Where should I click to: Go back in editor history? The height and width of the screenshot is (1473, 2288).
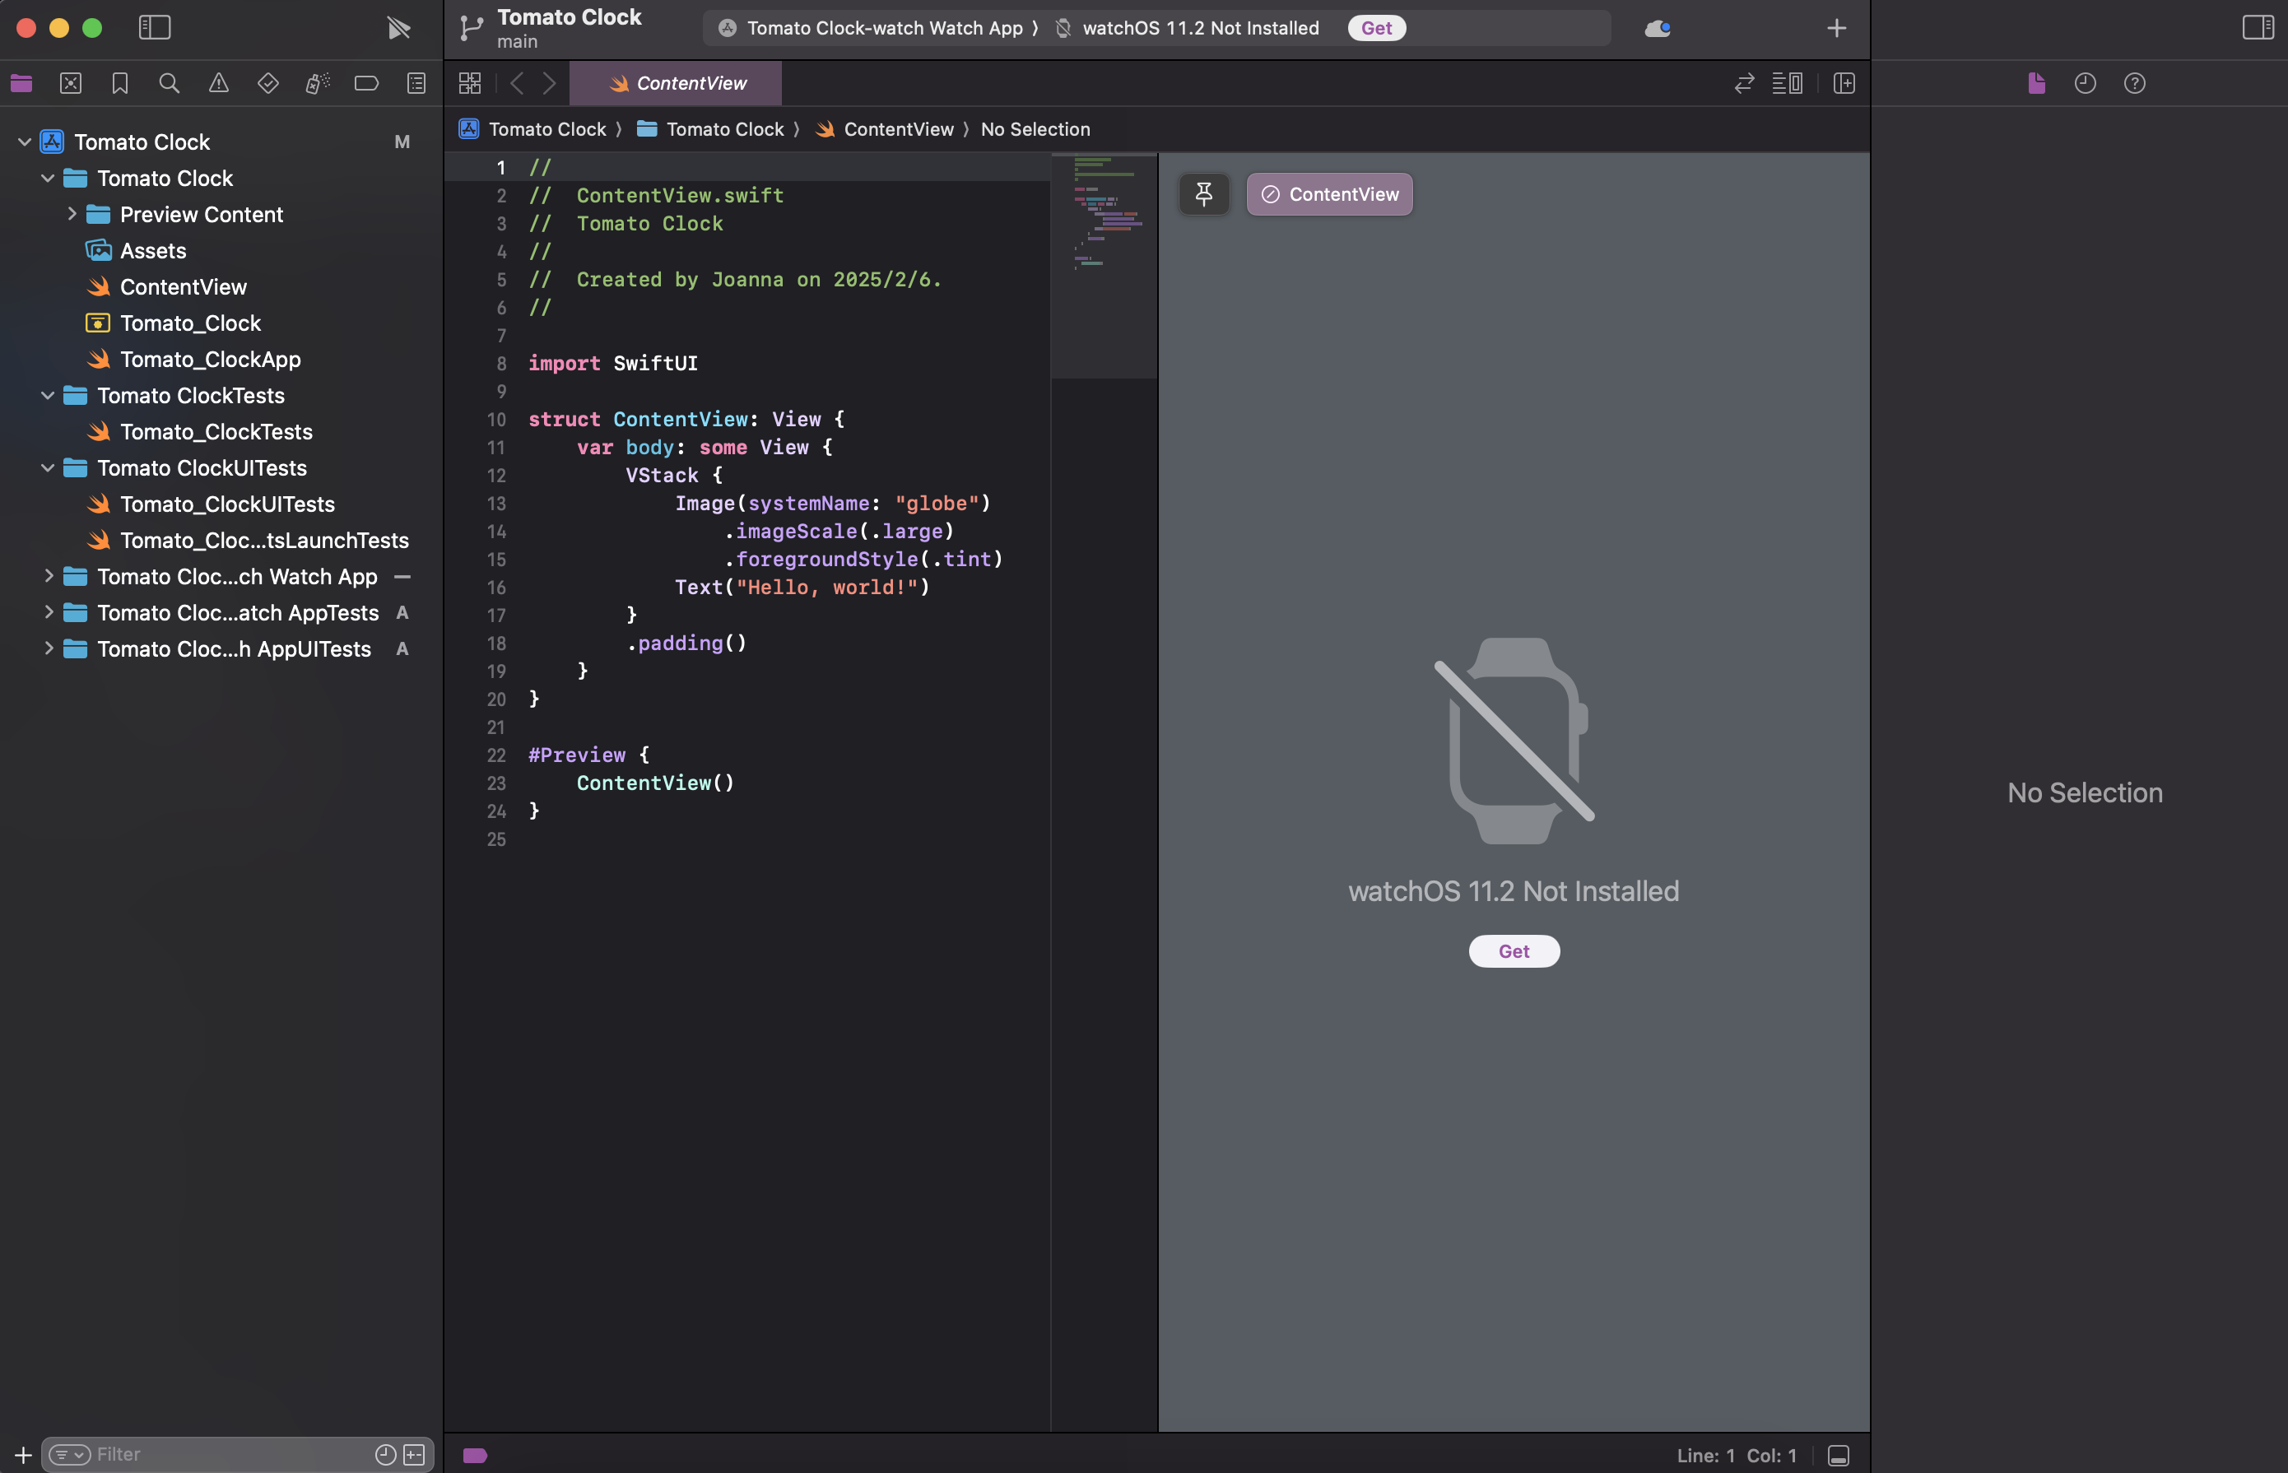517,83
